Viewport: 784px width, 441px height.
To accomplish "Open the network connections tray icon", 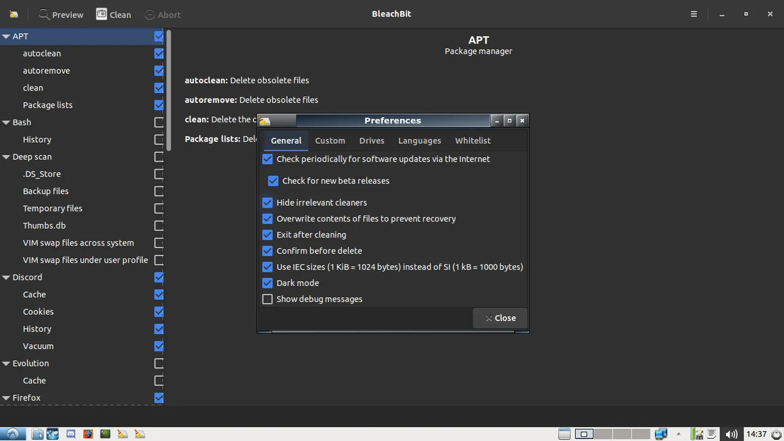I will (x=661, y=434).
